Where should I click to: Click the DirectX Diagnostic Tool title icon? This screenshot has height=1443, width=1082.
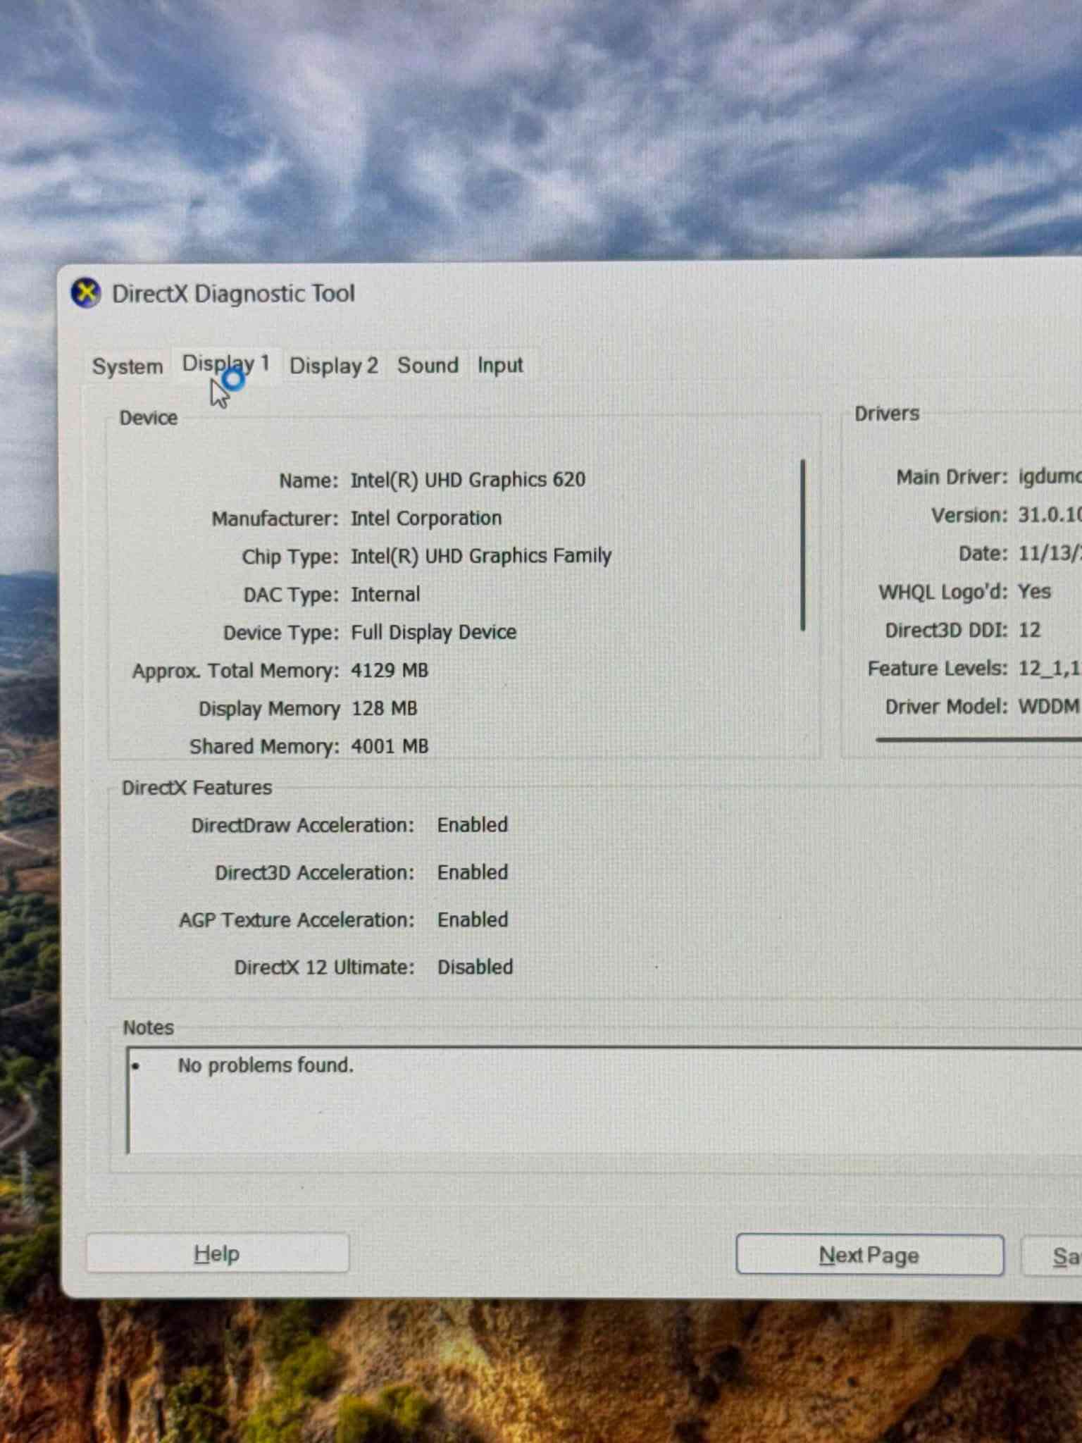tap(87, 293)
